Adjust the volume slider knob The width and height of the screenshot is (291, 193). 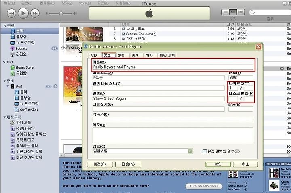coord(61,13)
